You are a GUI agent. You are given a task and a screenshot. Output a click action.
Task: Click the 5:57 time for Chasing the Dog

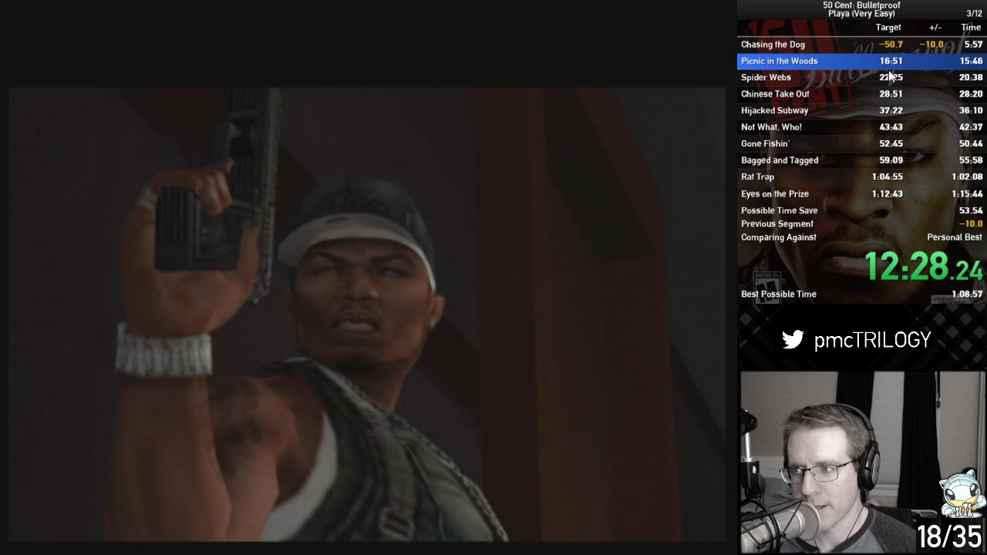[x=973, y=45]
